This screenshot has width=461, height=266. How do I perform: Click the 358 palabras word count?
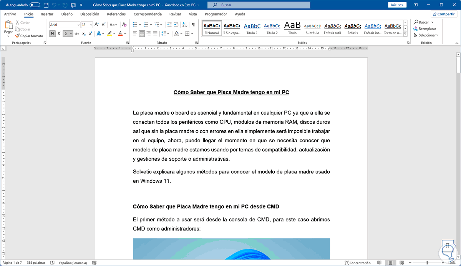[x=36, y=263]
